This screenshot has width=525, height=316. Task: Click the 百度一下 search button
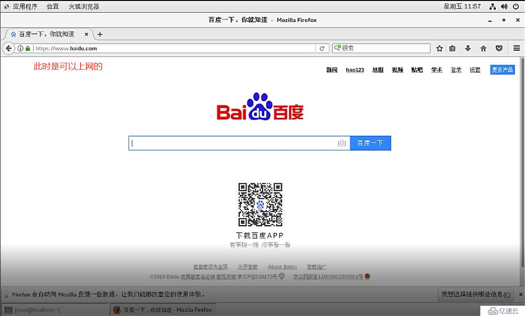[x=370, y=143]
